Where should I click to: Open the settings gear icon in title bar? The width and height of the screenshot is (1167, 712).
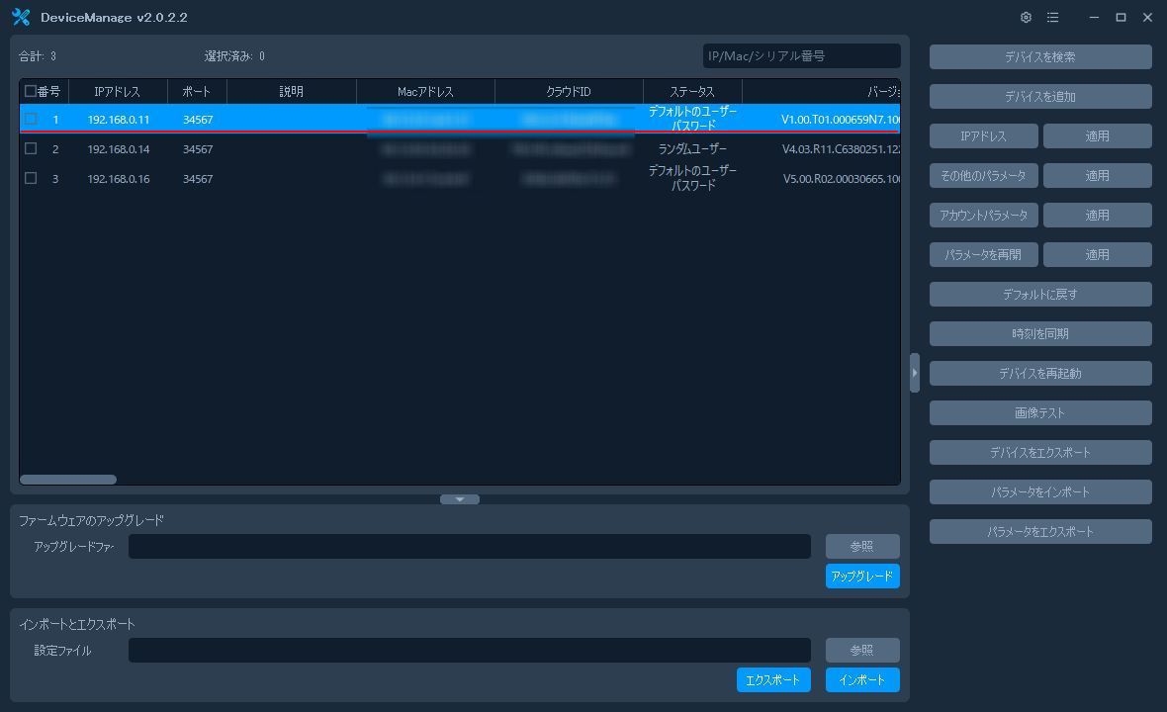click(x=1026, y=18)
